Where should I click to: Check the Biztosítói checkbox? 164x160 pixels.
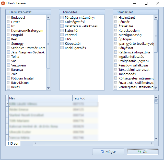tap(62, 31)
